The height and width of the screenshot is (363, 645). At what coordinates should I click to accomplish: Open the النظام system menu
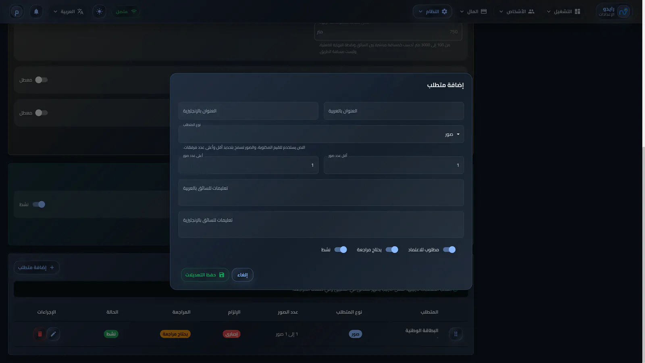pyautogui.click(x=433, y=11)
